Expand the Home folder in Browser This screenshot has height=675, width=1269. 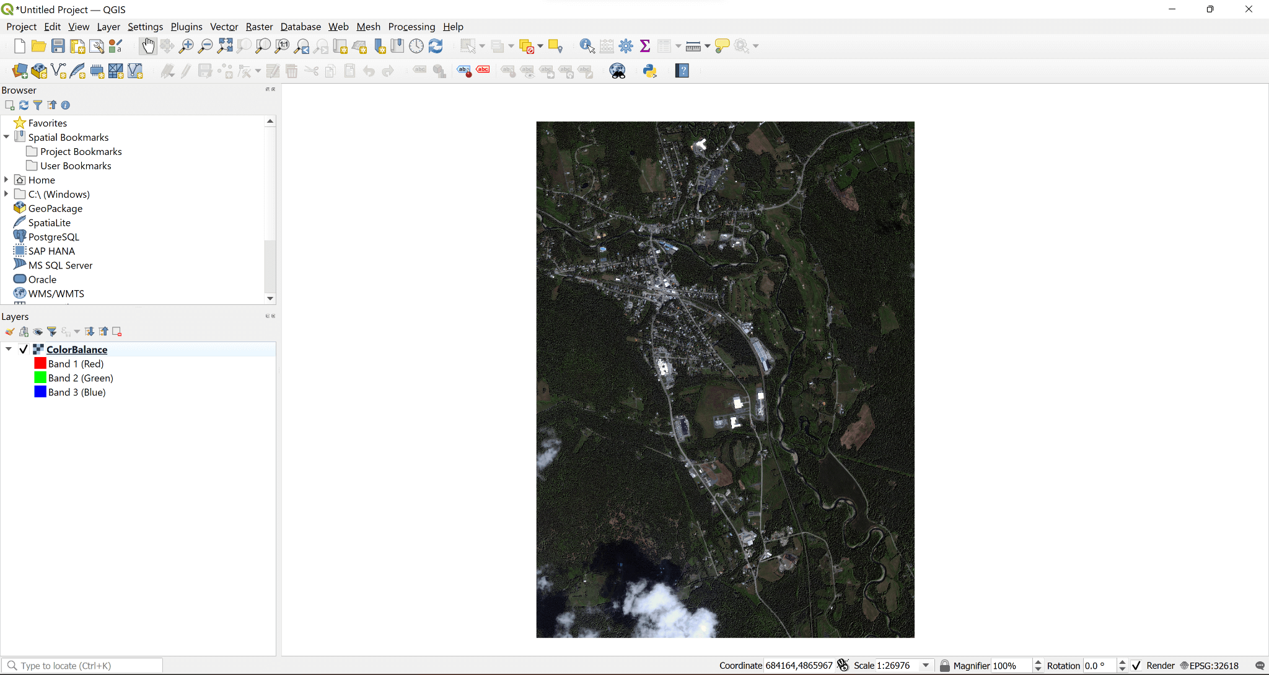(x=6, y=180)
